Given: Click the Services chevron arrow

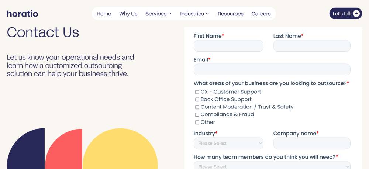Looking at the screenshot, I should (170, 14).
